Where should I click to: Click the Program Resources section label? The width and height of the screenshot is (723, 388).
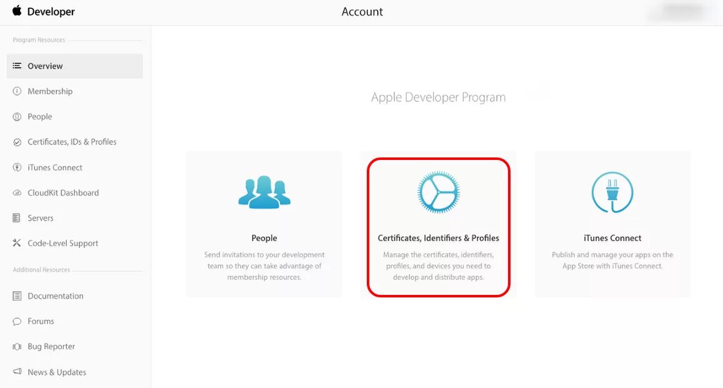pyautogui.click(x=39, y=40)
